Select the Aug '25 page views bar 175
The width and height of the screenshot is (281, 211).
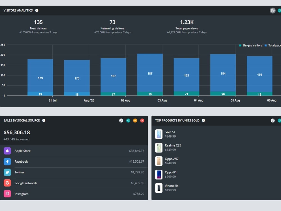[x=77, y=76]
